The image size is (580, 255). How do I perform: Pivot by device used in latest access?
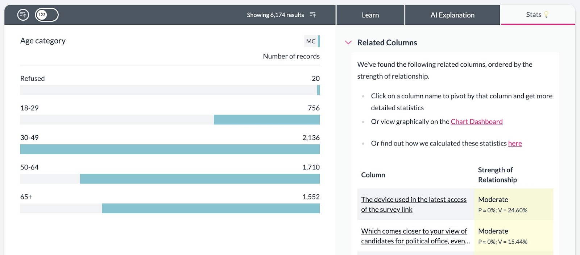[x=414, y=205]
